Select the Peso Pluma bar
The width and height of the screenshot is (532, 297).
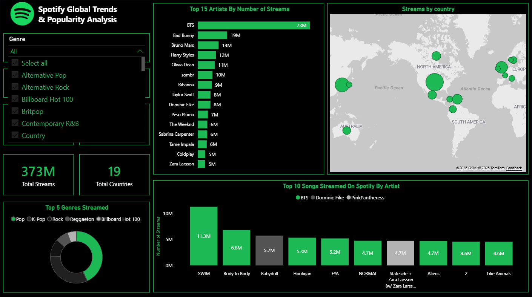[x=203, y=115]
